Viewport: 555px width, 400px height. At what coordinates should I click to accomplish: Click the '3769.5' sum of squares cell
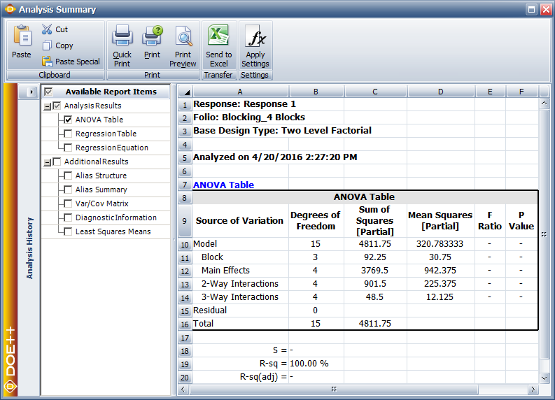point(375,271)
